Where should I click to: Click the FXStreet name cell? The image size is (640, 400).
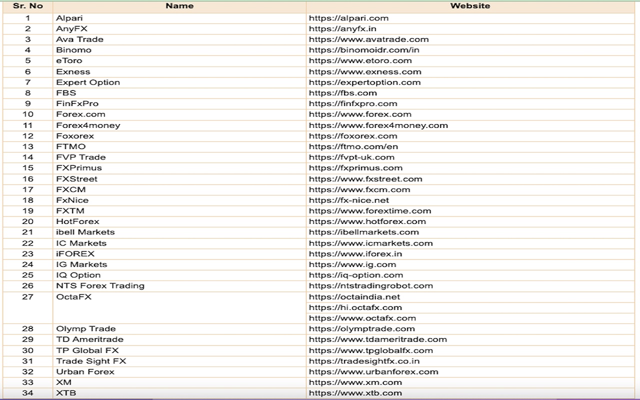[179, 178]
